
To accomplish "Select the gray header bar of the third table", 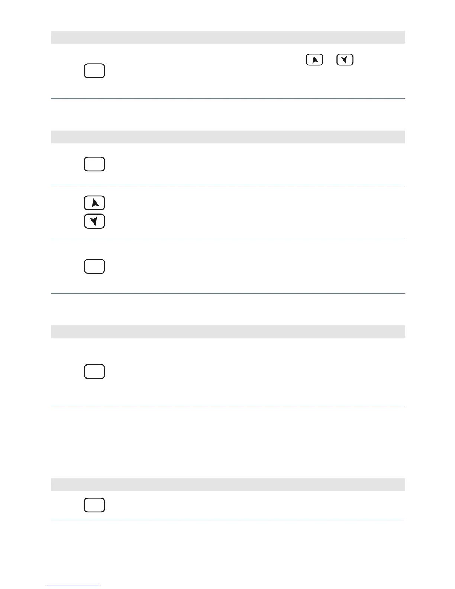I will tap(228, 332).
